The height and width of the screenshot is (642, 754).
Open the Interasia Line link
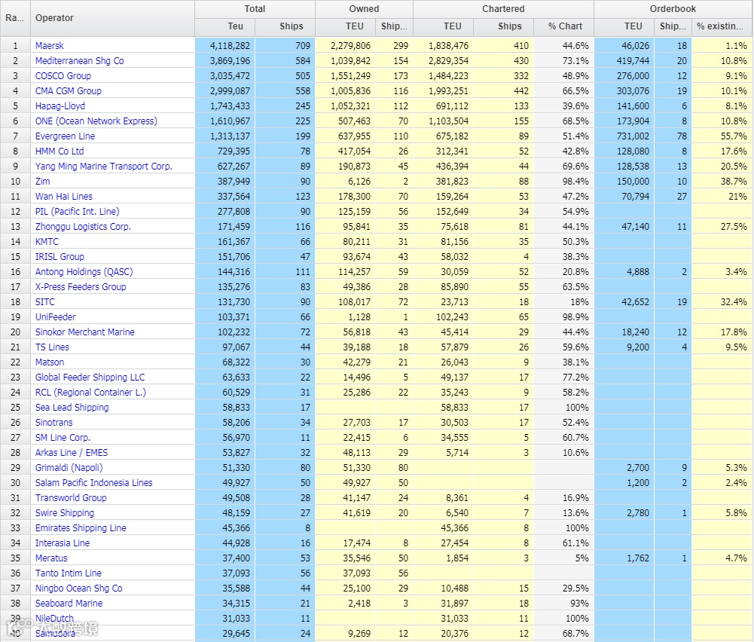click(x=62, y=543)
